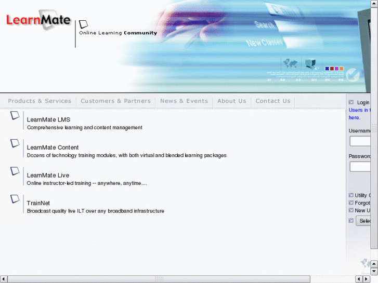Click the blue here. link
This screenshot has width=378, height=283.
coord(355,118)
